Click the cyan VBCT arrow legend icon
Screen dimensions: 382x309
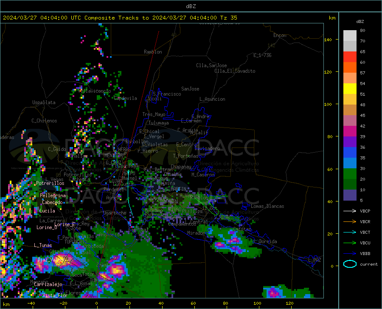pos(350,232)
